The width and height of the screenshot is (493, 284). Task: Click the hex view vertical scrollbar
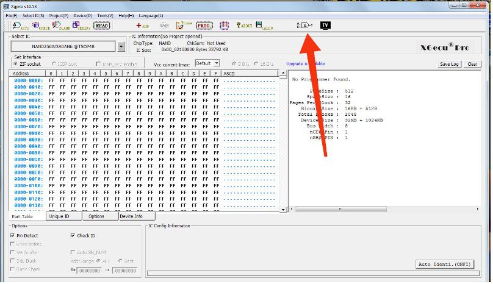(282, 140)
